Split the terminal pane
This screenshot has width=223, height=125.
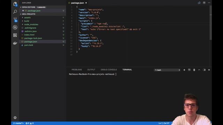pos(189,70)
